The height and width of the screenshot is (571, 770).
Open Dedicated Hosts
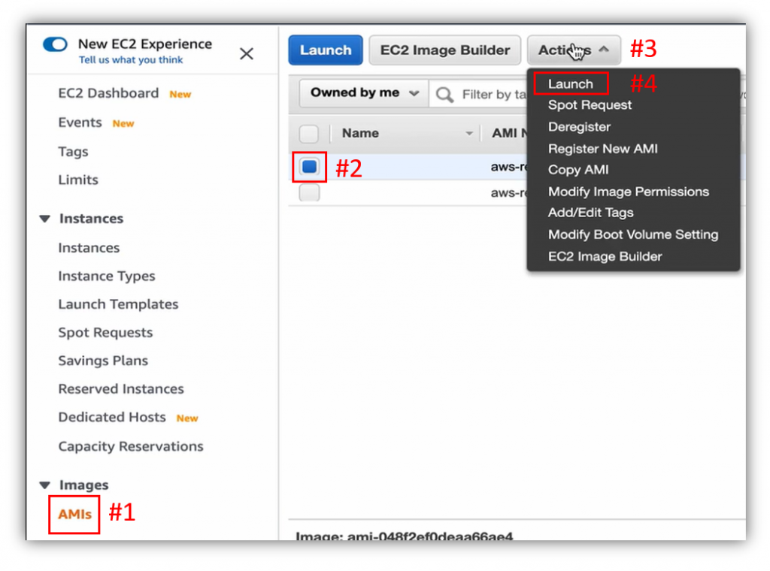click(x=112, y=417)
